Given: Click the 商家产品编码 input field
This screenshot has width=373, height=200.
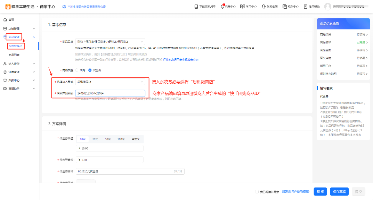Looking at the screenshot, I should tap(110, 93).
